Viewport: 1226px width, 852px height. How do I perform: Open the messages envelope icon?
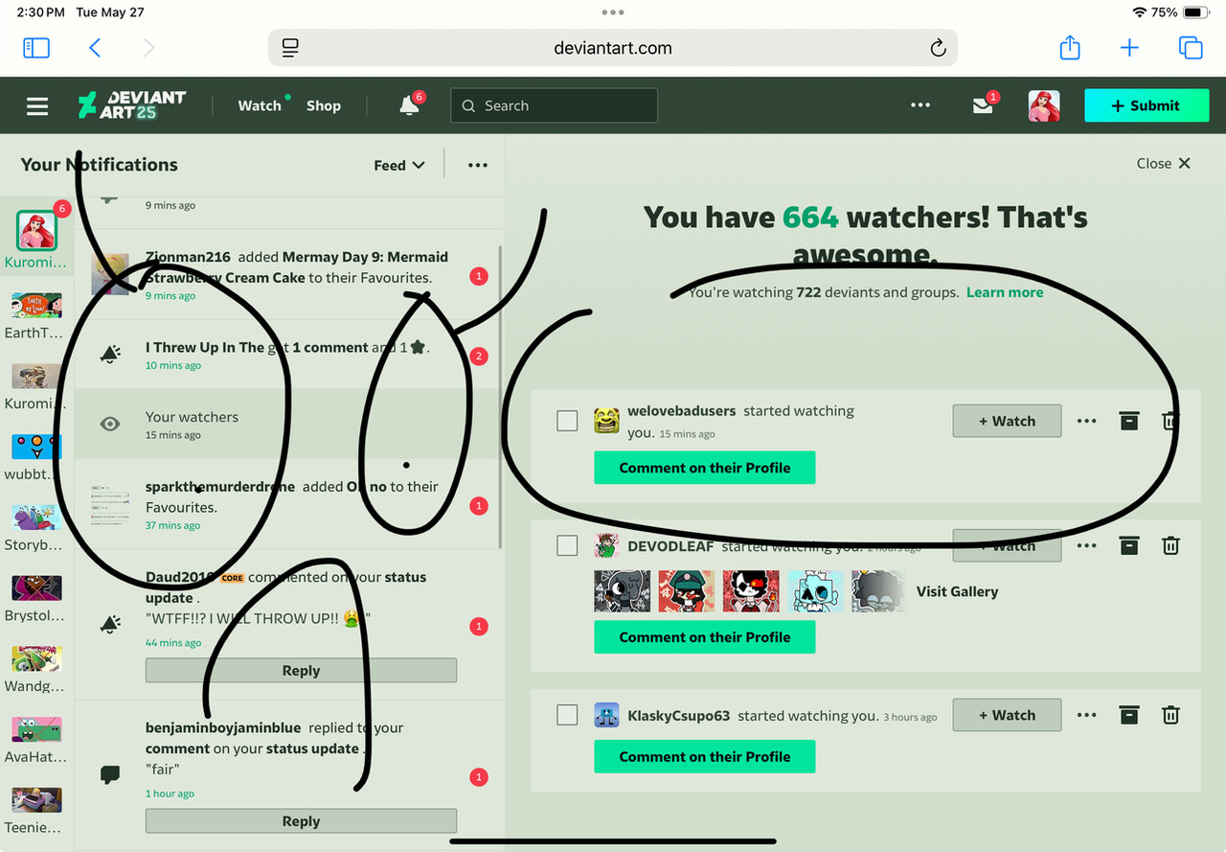point(983,105)
